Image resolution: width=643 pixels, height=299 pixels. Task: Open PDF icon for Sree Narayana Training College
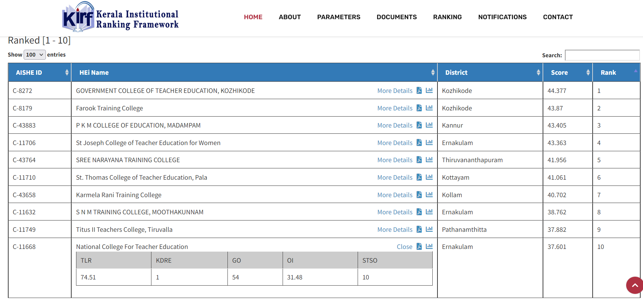tap(419, 159)
